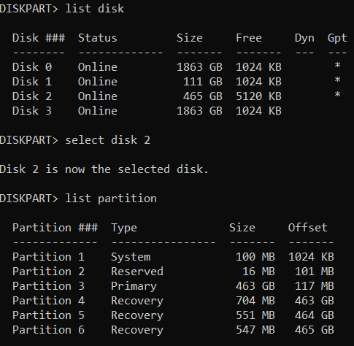This screenshot has width=354, height=346.
Task: Click the 5120 KB free space value
Action: pos(258,96)
